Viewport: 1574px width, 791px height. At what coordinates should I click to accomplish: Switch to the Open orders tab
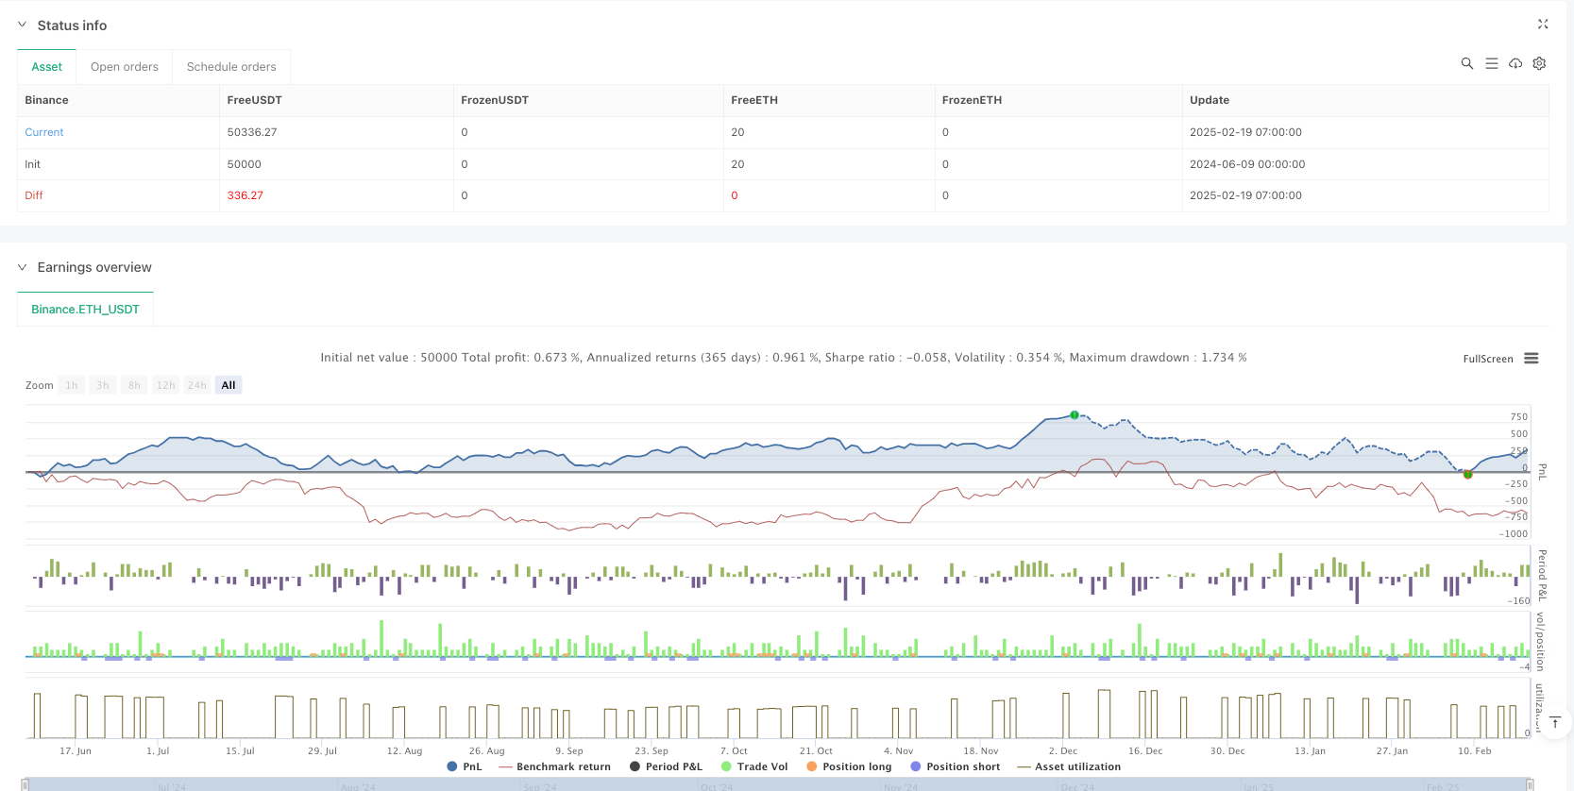(x=124, y=67)
